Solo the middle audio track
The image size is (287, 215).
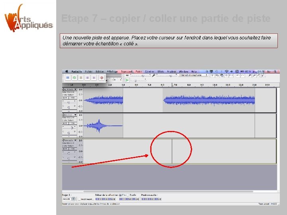click(73, 123)
